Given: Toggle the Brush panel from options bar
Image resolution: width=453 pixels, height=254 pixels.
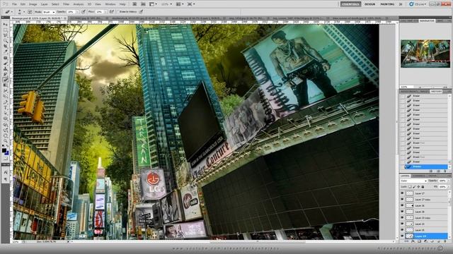Looking at the screenshot, I should pyautogui.click(x=30, y=12).
